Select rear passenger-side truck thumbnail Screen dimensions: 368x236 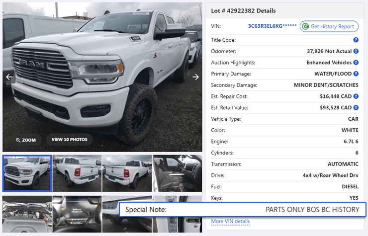[x=127, y=173]
